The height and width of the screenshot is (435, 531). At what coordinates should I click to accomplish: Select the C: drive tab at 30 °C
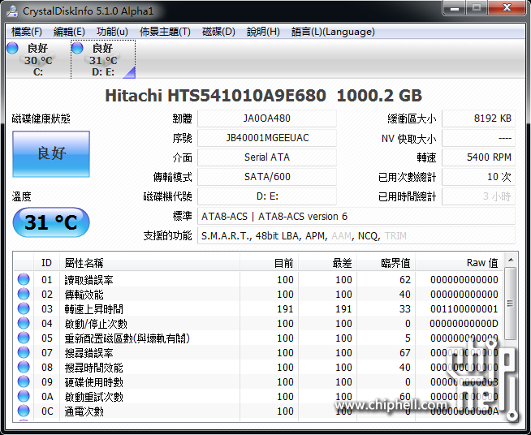(38, 59)
